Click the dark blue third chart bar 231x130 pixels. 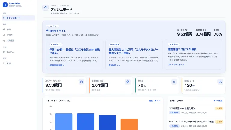coord(107,122)
